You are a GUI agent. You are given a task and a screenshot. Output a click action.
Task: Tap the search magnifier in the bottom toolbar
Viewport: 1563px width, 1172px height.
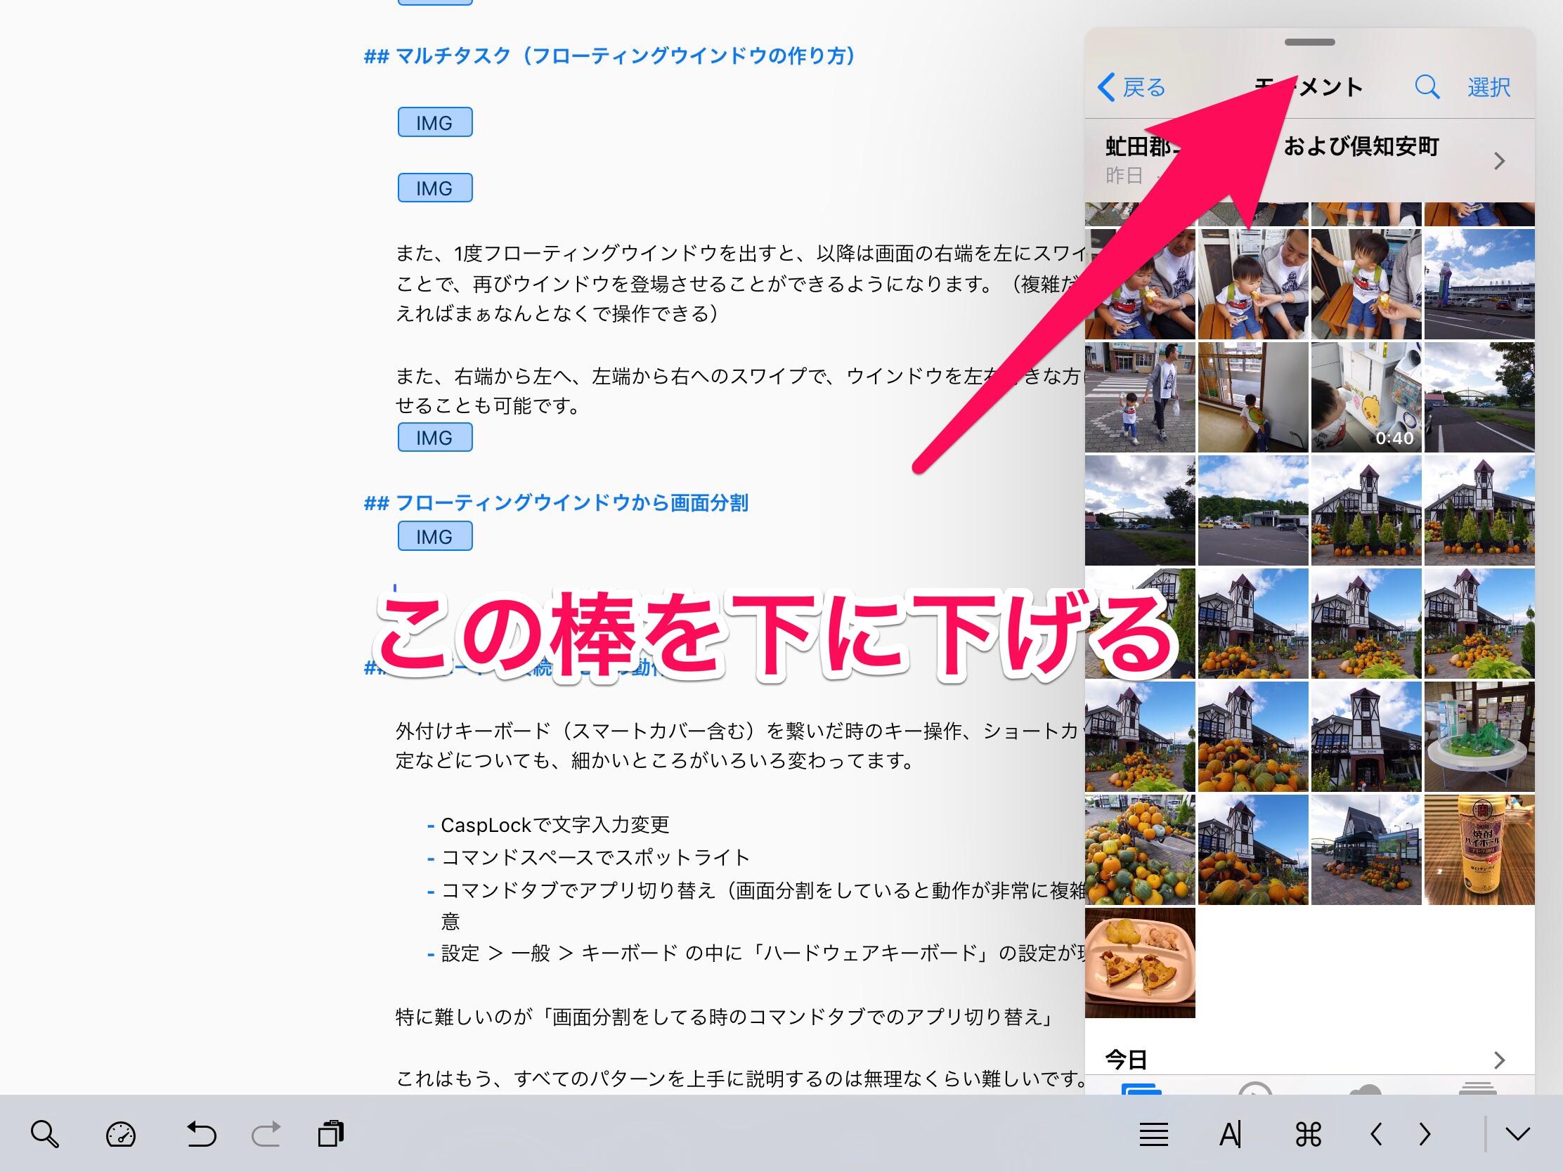44,1135
